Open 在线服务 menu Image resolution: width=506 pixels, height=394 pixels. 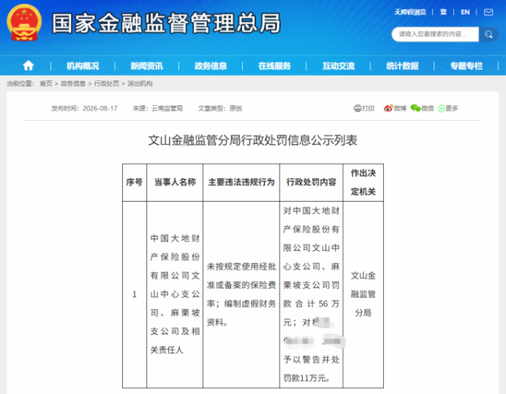click(x=275, y=66)
